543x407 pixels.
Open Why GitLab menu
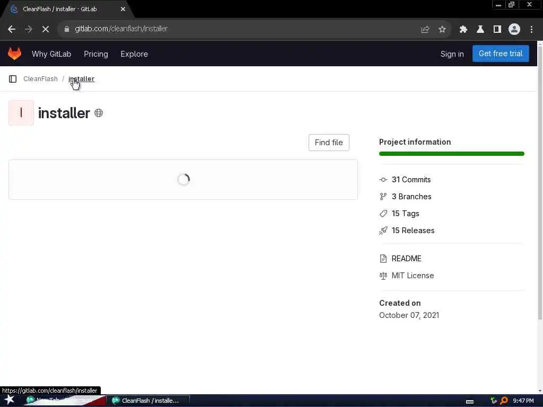(51, 54)
